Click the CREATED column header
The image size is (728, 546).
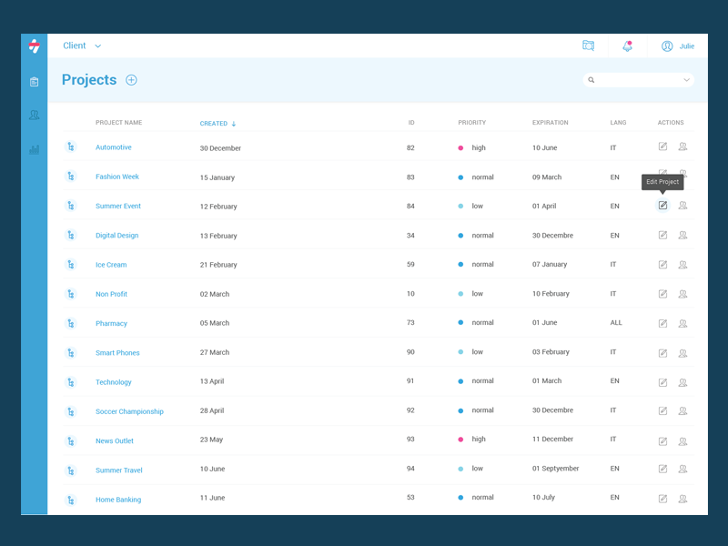(x=216, y=123)
